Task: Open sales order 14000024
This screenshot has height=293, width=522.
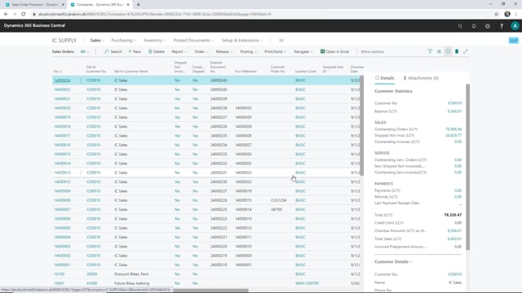Action: 62,81
